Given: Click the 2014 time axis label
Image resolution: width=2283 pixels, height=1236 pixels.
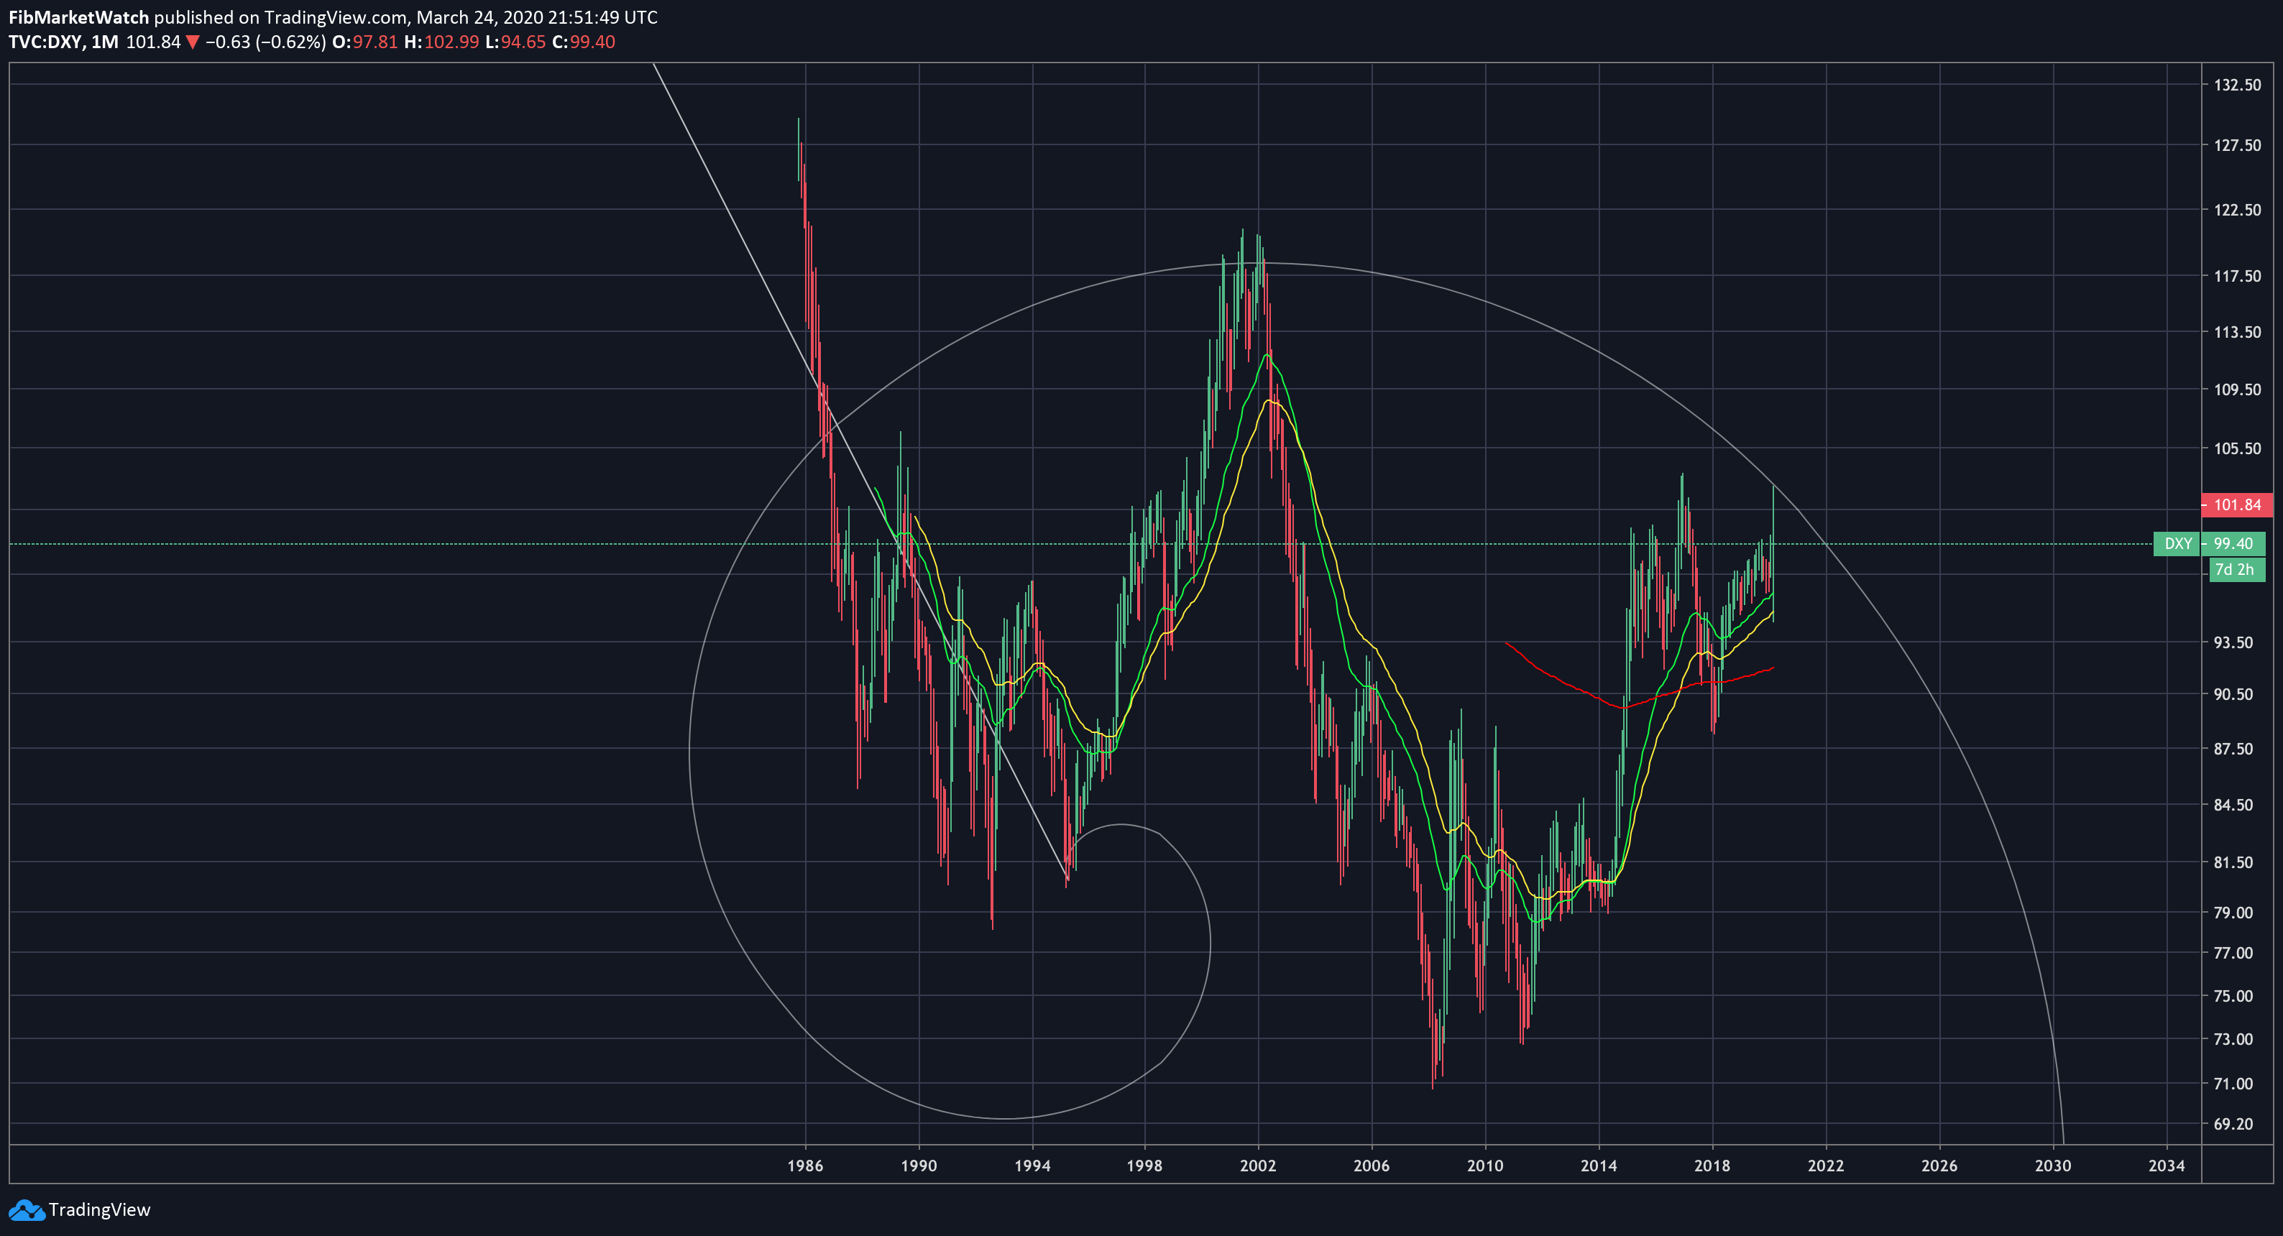Looking at the screenshot, I should click(1599, 1166).
